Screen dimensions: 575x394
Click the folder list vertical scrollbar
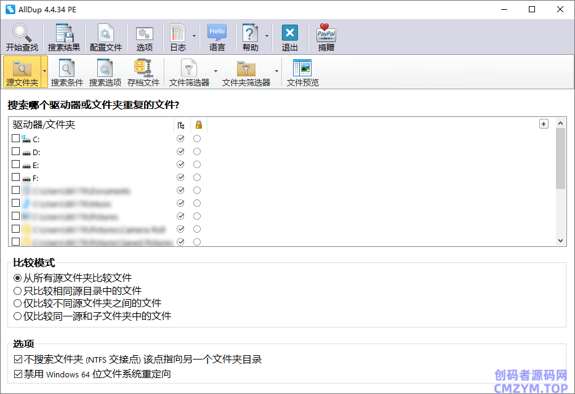[560, 185]
